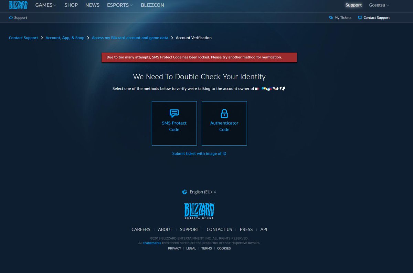Image resolution: width=413 pixels, height=273 pixels.
Task: Click the Contact Support chat bubble icon
Action: (x=360, y=18)
